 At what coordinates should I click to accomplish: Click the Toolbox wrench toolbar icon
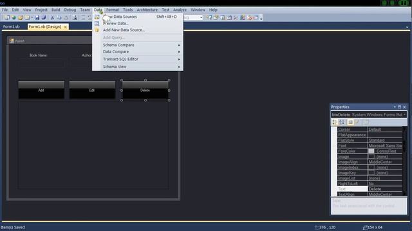pos(236,17)
